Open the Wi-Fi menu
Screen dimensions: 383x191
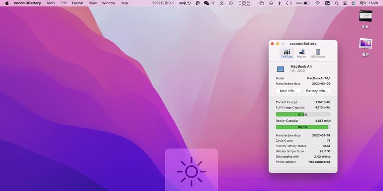click(x=317, y=3)
